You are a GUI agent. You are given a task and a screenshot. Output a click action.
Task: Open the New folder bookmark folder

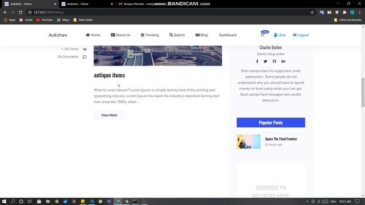point(83,20)
